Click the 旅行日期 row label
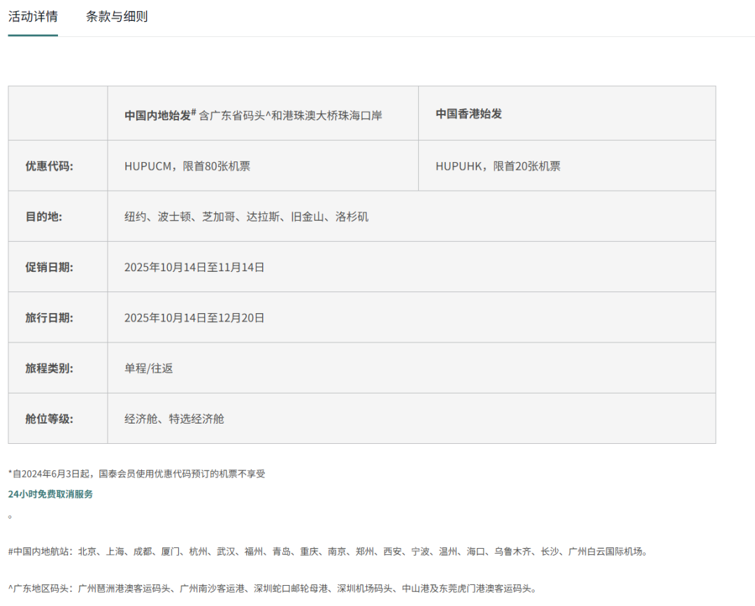755x606 pixels. pyautogui.click(x=49, y=317)
